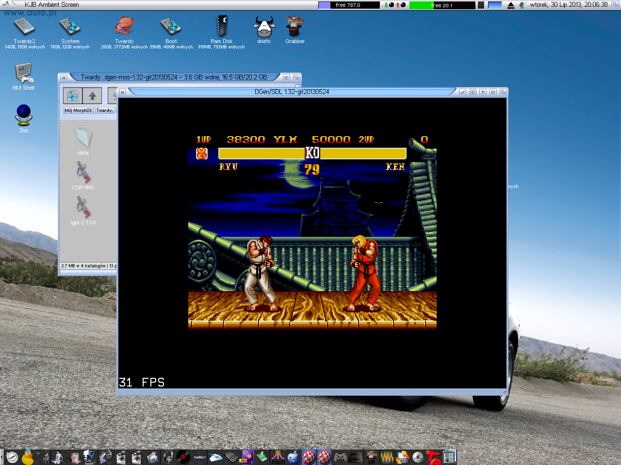Viewport: 621px width, 465px height.
Task: Launch the green download arrow dock icon
Action: [x=262, y=457]
